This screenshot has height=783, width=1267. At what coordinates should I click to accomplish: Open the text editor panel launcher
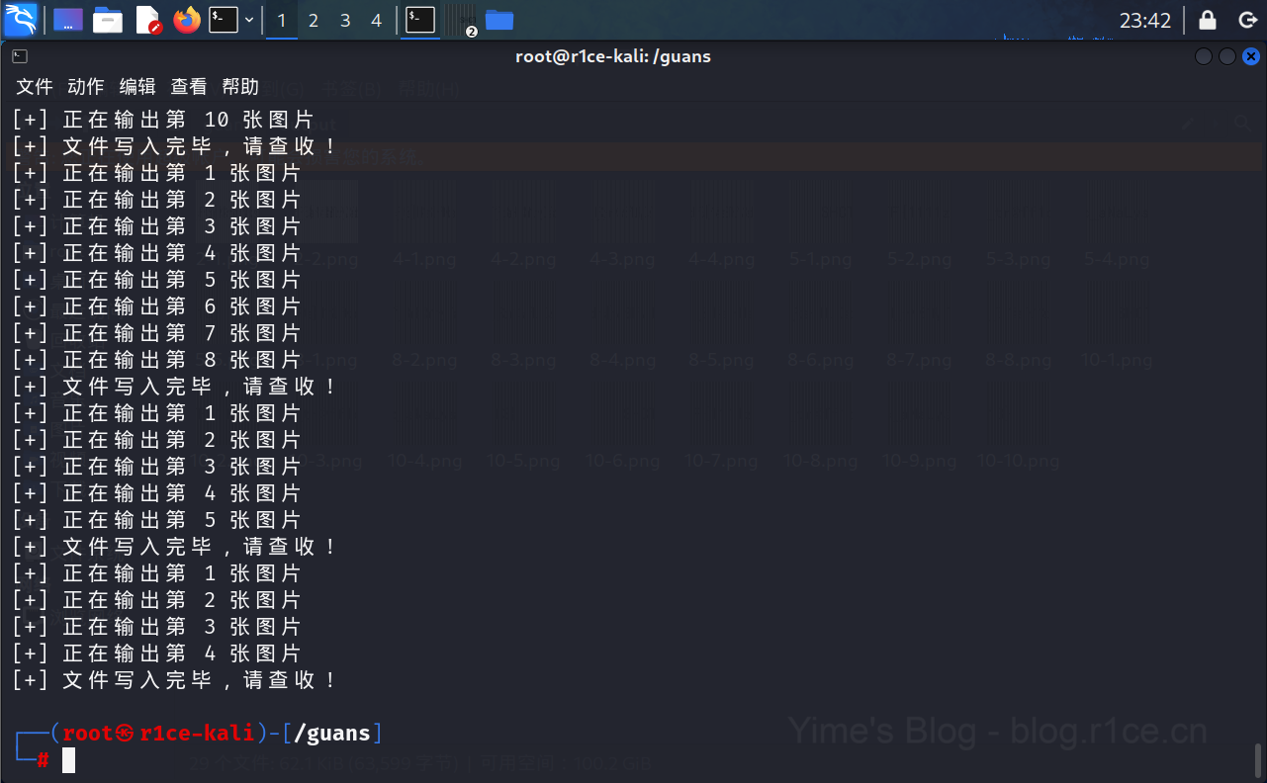[147, 20]
